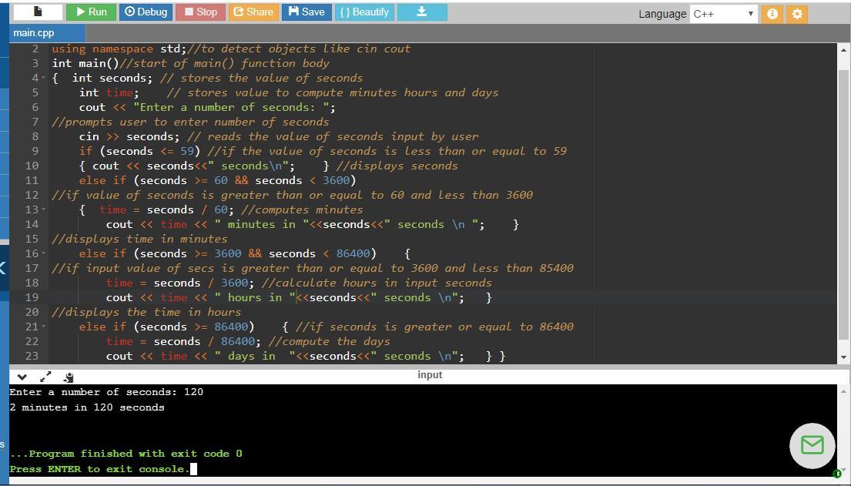This screenshot has width=851, height=486.
Task: Fold the else-if block at line 16
Action: (x=45, y=253)
